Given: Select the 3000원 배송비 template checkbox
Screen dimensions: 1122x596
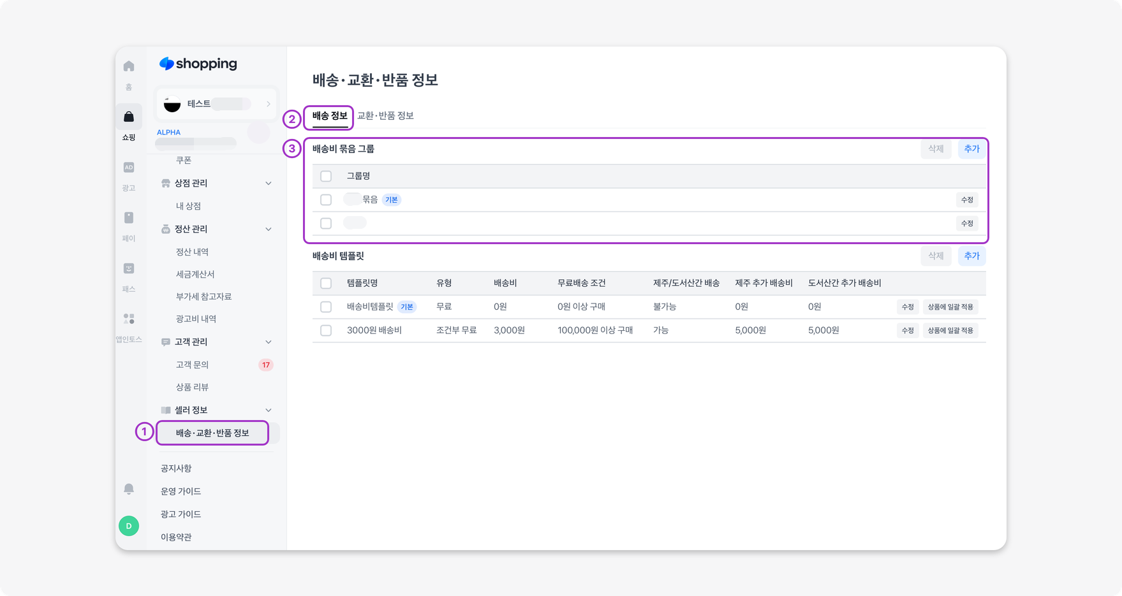Looking at the screenshot, I should 326,331.
